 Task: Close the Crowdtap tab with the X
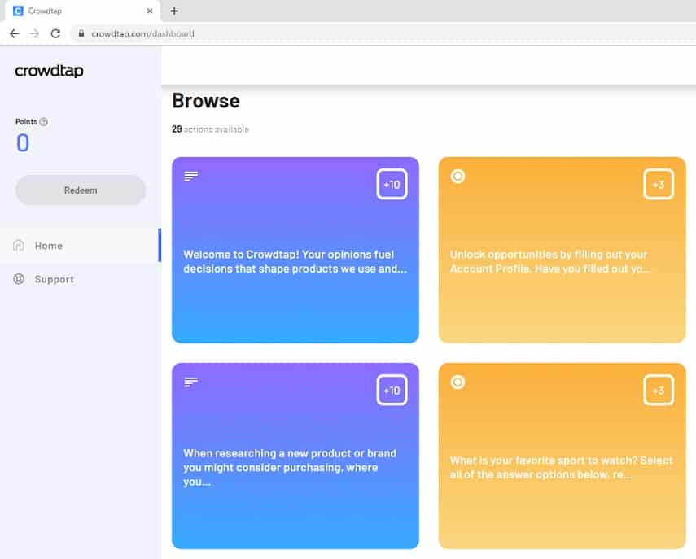coord(150,11)
